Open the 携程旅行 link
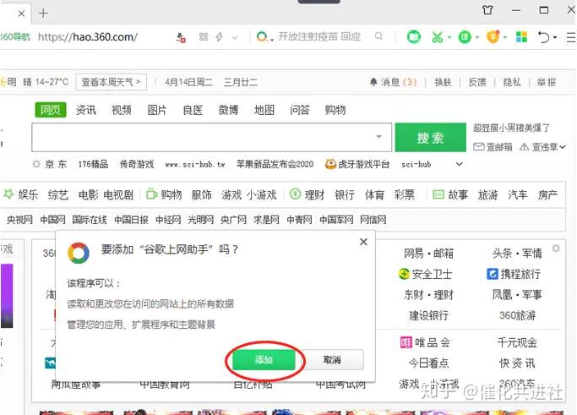Viewport: 577px width, 415px height. [514, 274]
